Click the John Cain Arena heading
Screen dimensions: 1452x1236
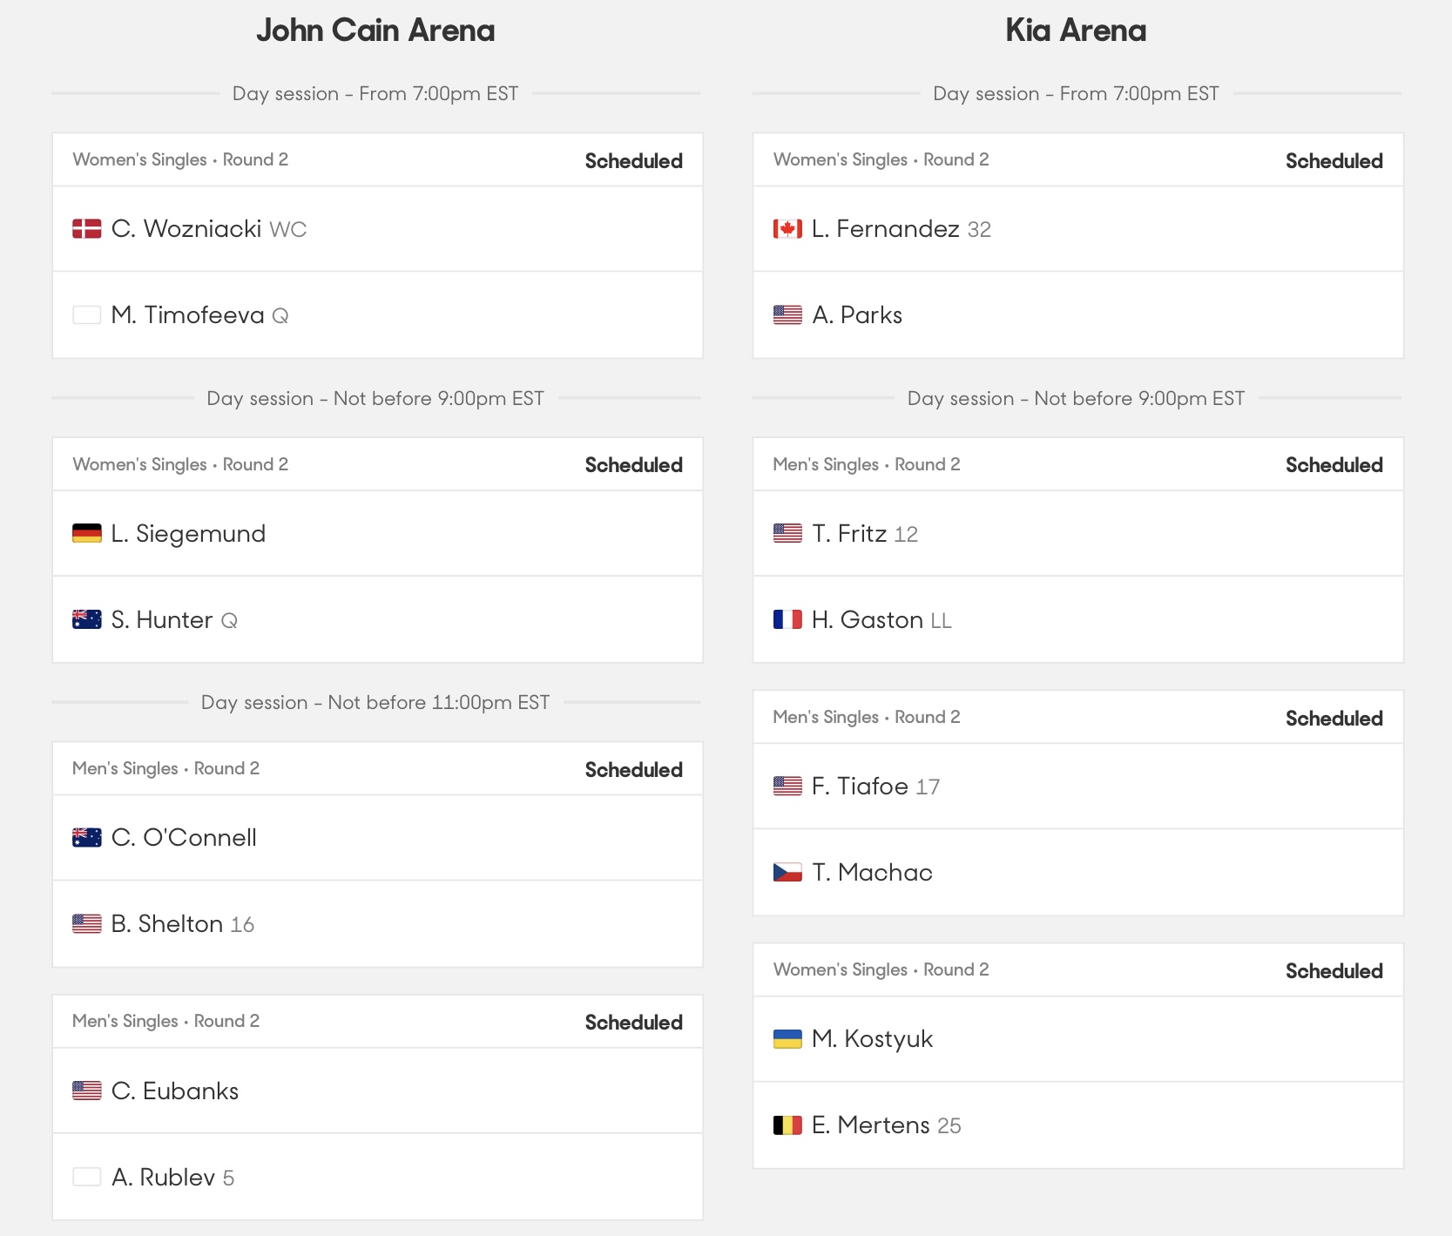[x=375, y=30]
